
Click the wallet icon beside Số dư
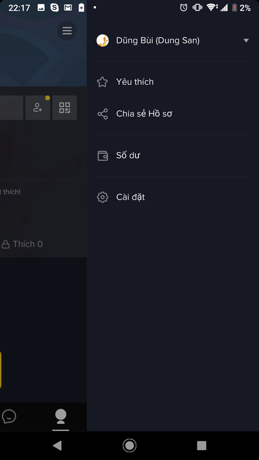point(103,156)
